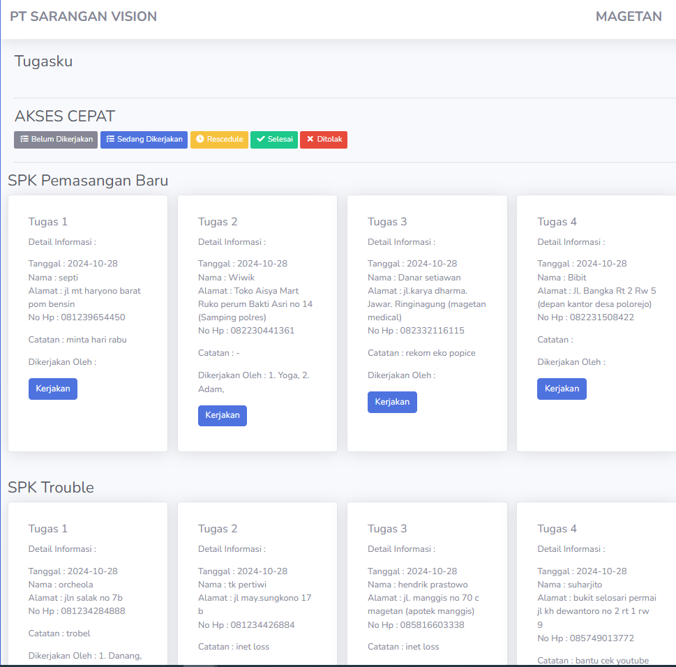
Task: View Selesai tasks
Action: [274, 140]
